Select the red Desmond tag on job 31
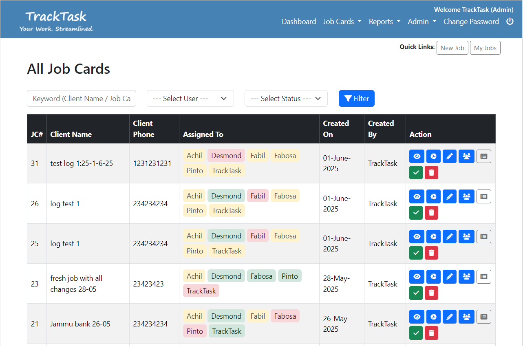 [x=226, y=156]
